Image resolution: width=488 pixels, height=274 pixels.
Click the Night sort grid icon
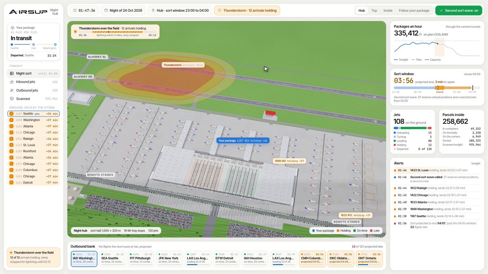[x=12, y=73]
